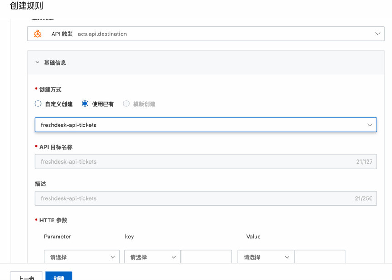
Task: Click the key text input box
Action: 206,256
